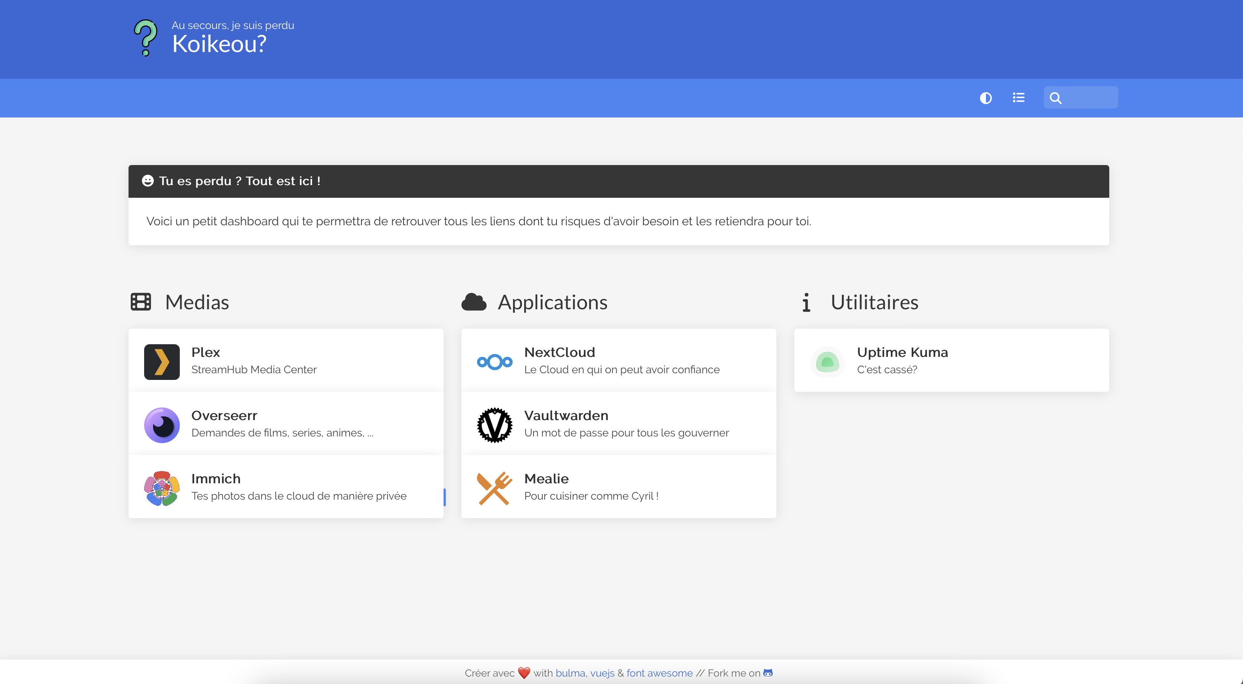Image resolution: width=1243 pixels, height=684 pixels.
Task: Open the vuejs footer link
Action: [x=602, y=673]
